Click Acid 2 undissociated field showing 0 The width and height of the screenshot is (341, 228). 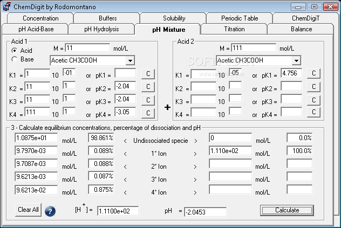230,138
